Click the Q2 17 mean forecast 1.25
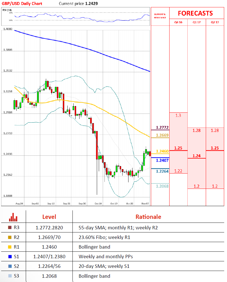227x282 pixels. [x=215, y=148]
